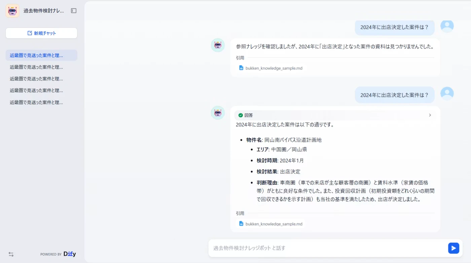Screen dimensions: 471x263
Task: Open bukken_knowledge_sample.md cited under the 見つかりませんでした reply
Action: tap(270, 68)
